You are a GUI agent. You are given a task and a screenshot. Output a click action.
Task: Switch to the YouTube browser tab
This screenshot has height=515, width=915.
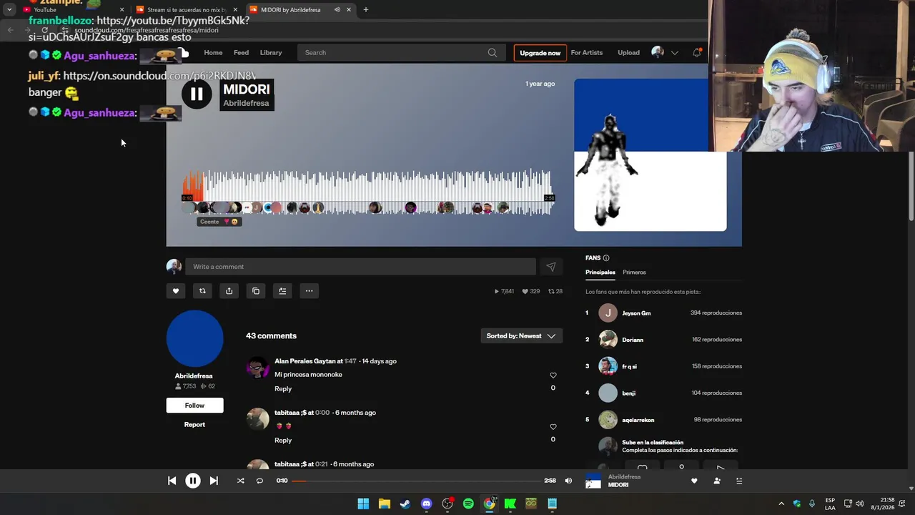point(71,10)
